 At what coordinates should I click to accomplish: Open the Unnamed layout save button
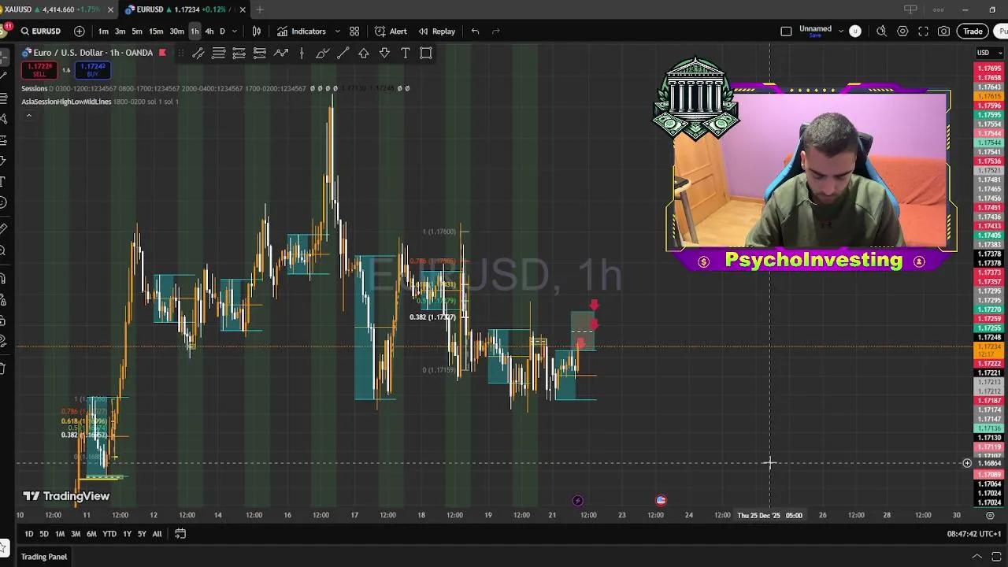tap(815, 31)
